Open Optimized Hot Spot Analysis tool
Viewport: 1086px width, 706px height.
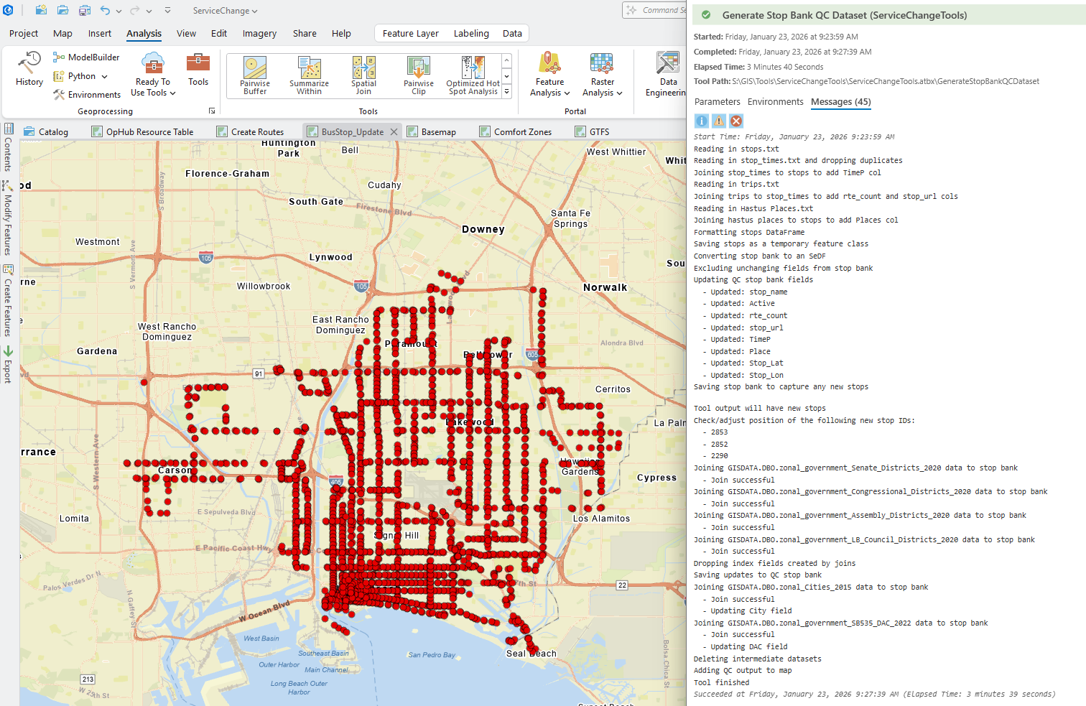click(473, 75)
